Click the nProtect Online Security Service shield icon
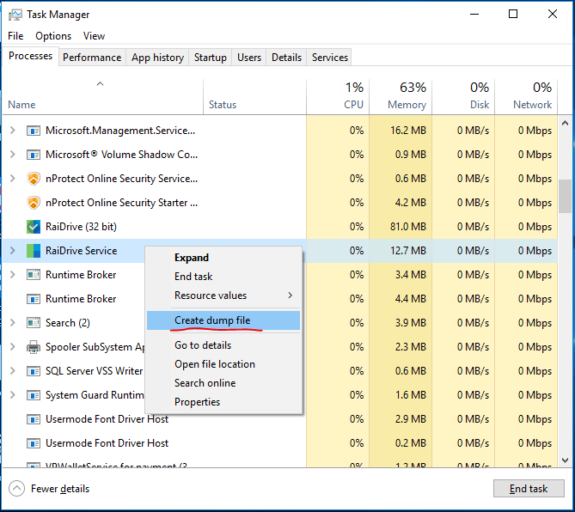 34,179
